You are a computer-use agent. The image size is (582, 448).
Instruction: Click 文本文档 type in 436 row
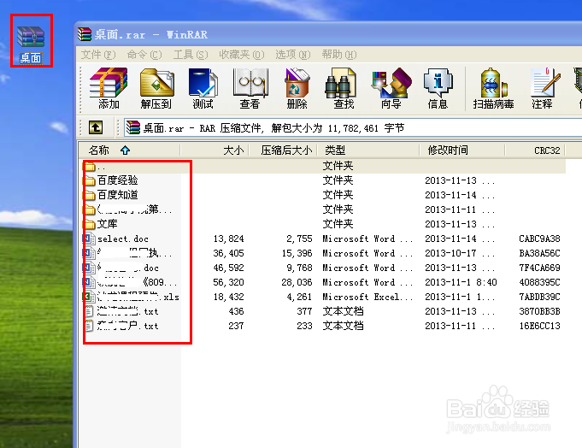[x=343, y=311]
